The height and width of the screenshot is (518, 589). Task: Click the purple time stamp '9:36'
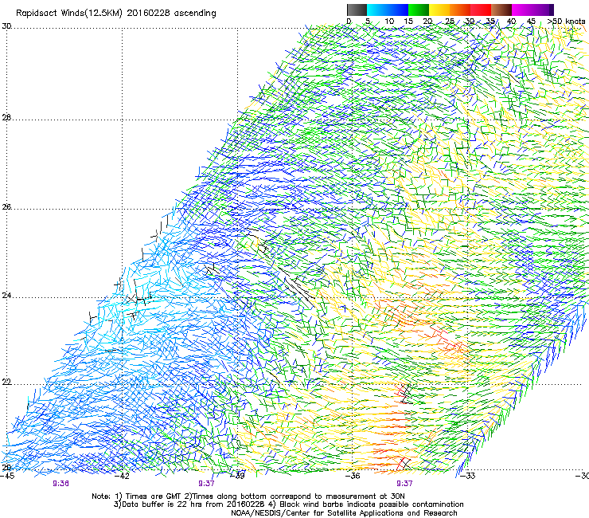tap(60, 484)
